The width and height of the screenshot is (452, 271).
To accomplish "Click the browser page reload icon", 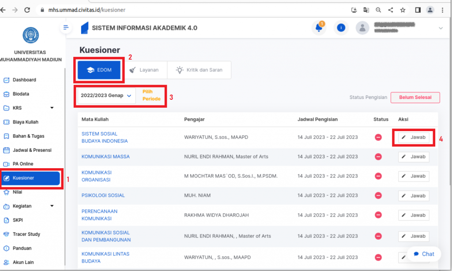I will tap(27, 10).
